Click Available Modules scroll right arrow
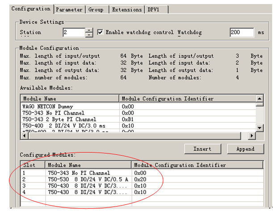Viewport: 273px width, 211px height. (x=252, y=136)
